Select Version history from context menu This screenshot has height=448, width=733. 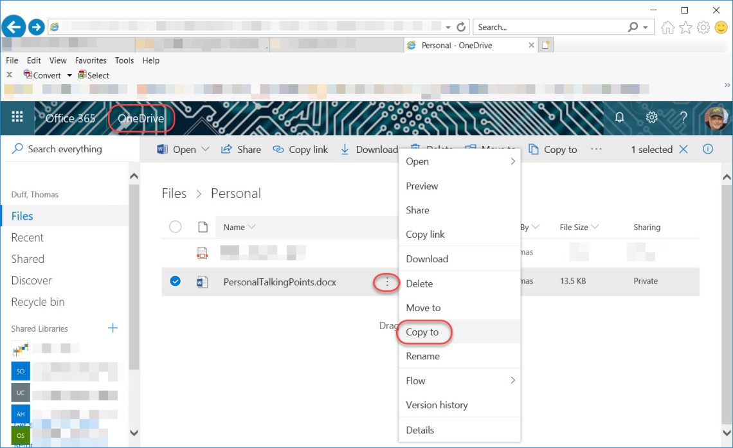pyautogui.click(x=437, y=405)
